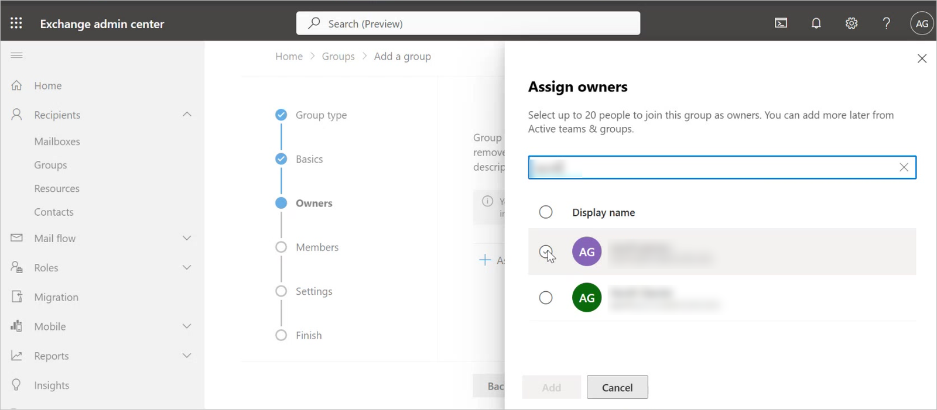Expand the Roles chevron

[x=187, y=267]
